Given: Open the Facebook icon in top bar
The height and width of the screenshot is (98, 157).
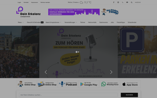Looking at the screenshot, I should [114, 2].
